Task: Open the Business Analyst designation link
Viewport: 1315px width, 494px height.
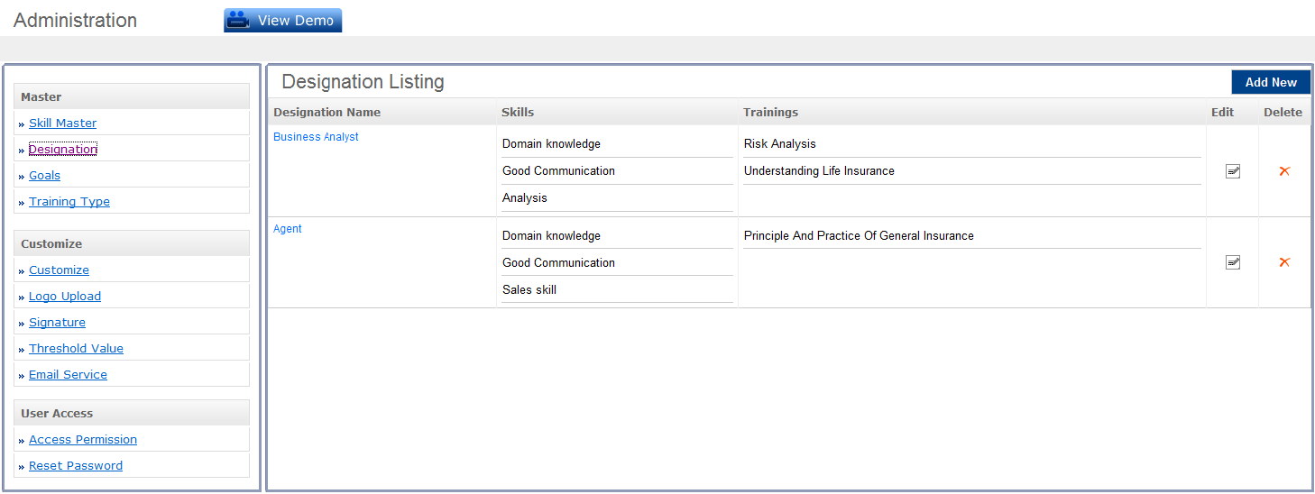Action: [316, 137]
